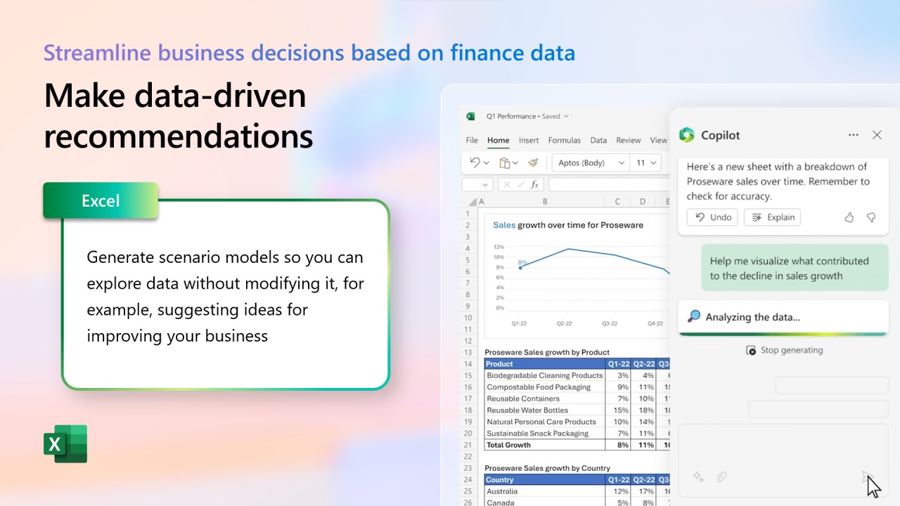Switch to the Home tab

pyautogui.click(x=498, y=140)
